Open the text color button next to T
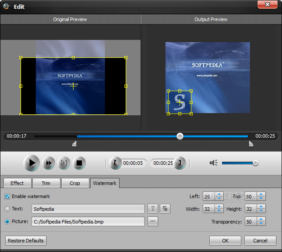Screen dimensions: 282x252 [165, 209]
